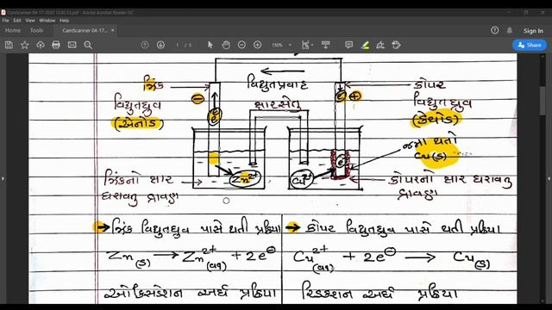Zoom in with plus icon
The width and height of the screenshot is (552, 310).
257,45
